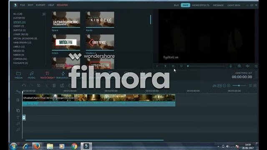This screenshot has width=267, height=150.
Task: Step to the next frame
Action: 165,66
